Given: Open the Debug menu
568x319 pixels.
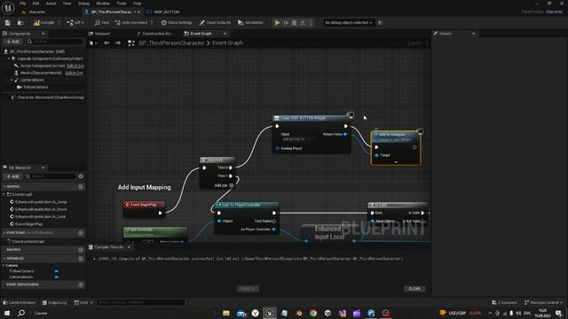Looking at the screenshot, I should coord(83,4).
